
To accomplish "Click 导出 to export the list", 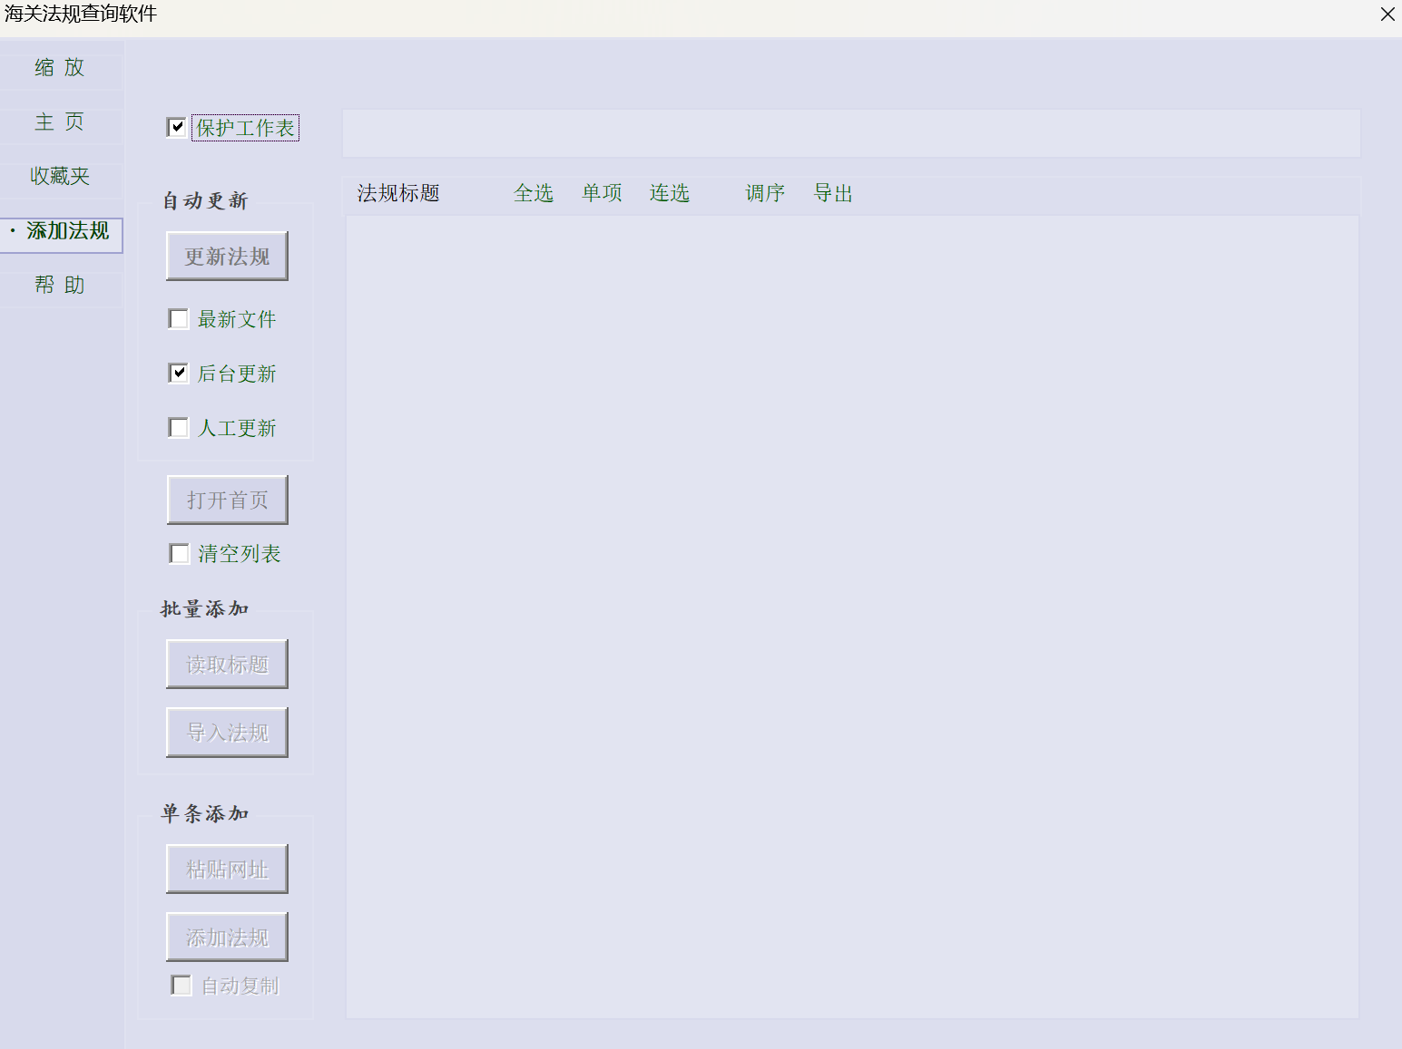I will point(833,193).
